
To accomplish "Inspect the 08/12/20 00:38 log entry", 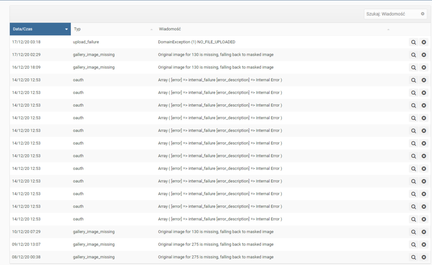I will (x=413, y=257).
